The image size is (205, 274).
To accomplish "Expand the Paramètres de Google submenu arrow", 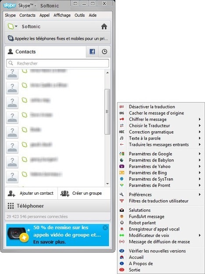I will (200, 154).
